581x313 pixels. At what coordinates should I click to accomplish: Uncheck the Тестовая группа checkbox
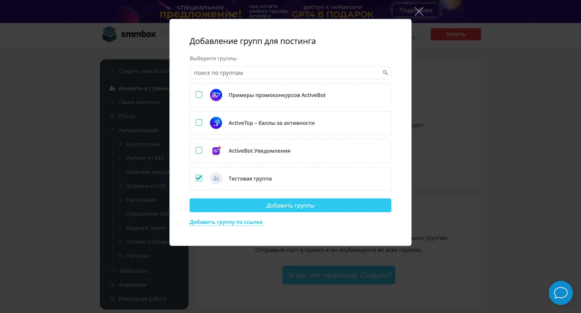point(199,178)
